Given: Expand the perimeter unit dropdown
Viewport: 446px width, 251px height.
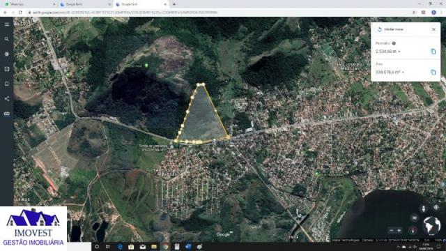Looking at the screenshot, I should coord(399,52).
